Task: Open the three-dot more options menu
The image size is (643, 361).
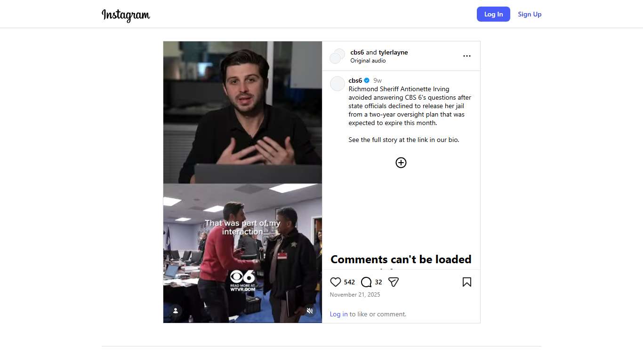Action: (467, 56)
